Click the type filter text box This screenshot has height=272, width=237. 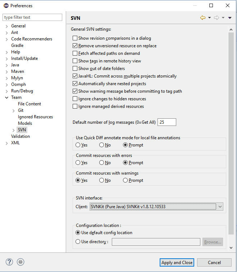click(32, 17)
